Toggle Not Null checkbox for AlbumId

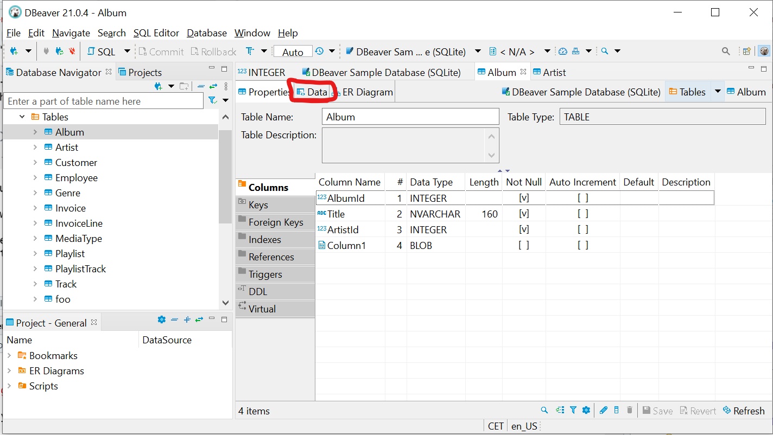(x=524, y=199)
